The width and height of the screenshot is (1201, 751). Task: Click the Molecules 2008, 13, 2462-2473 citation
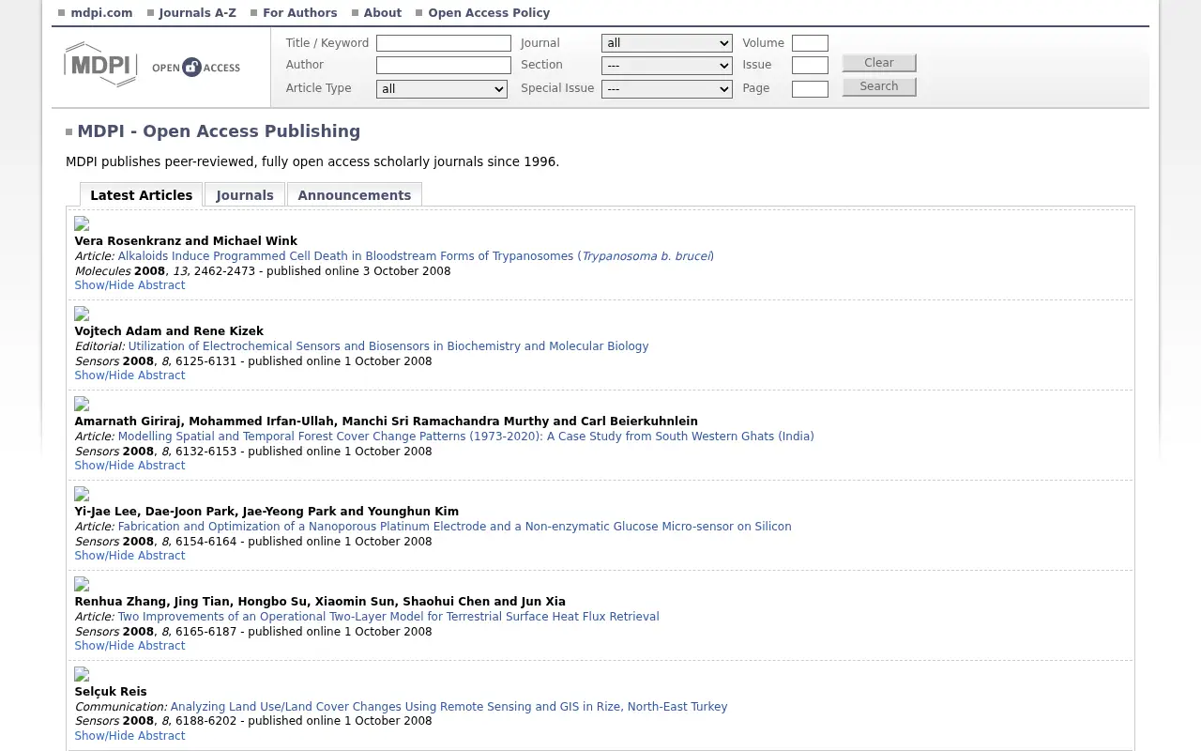pos(165,271)
